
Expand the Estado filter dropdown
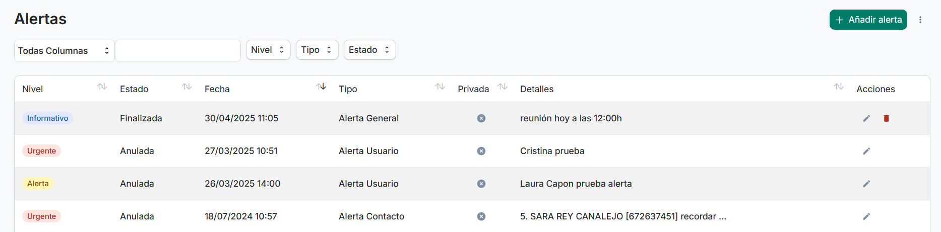coord(370,50)
